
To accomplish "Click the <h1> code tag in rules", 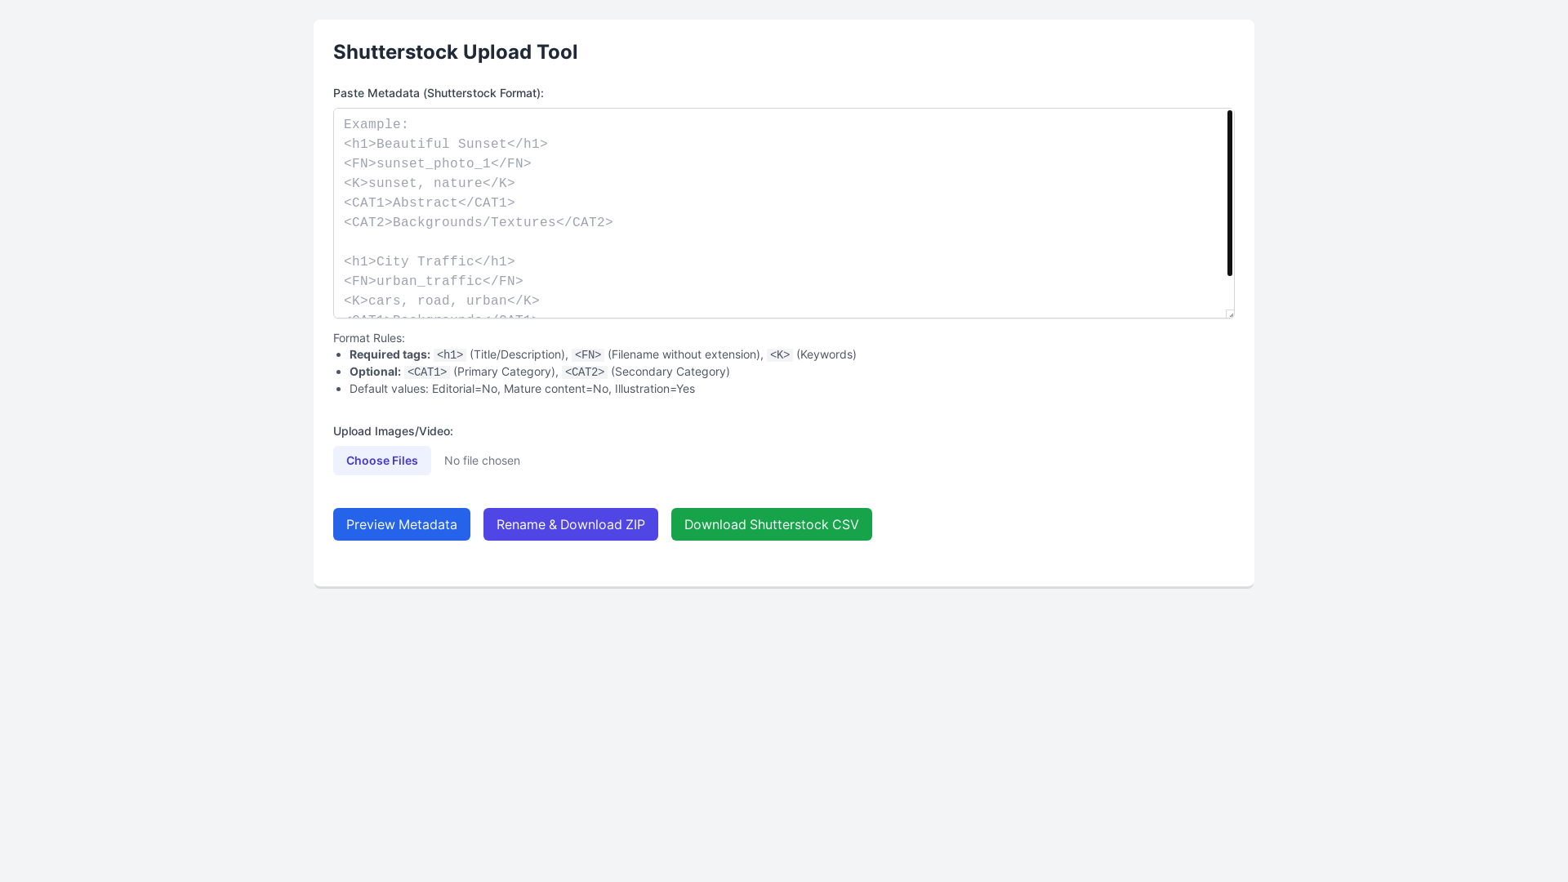I will pos(450,354).
